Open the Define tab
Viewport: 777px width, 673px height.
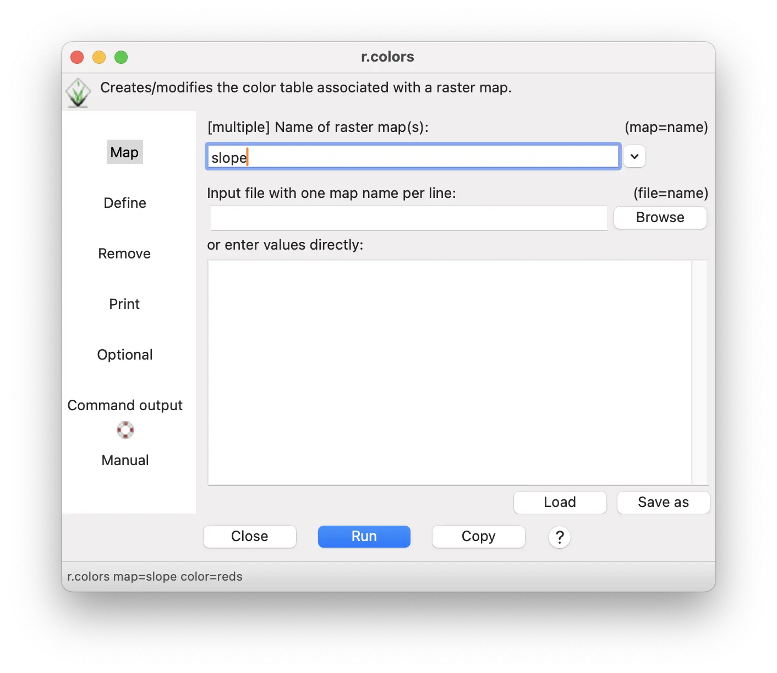[124, 203]
